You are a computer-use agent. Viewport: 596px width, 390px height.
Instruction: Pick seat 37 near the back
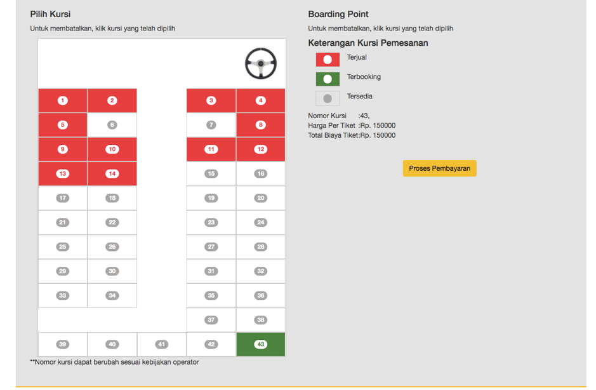(211, 320)
